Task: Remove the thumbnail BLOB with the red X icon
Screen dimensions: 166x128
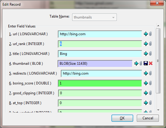Action: click(151, 63)
